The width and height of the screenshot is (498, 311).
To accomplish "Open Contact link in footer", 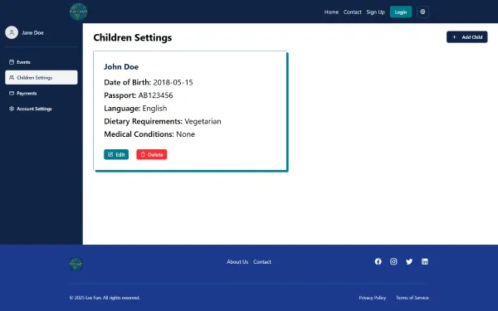I will coord(262,262).
